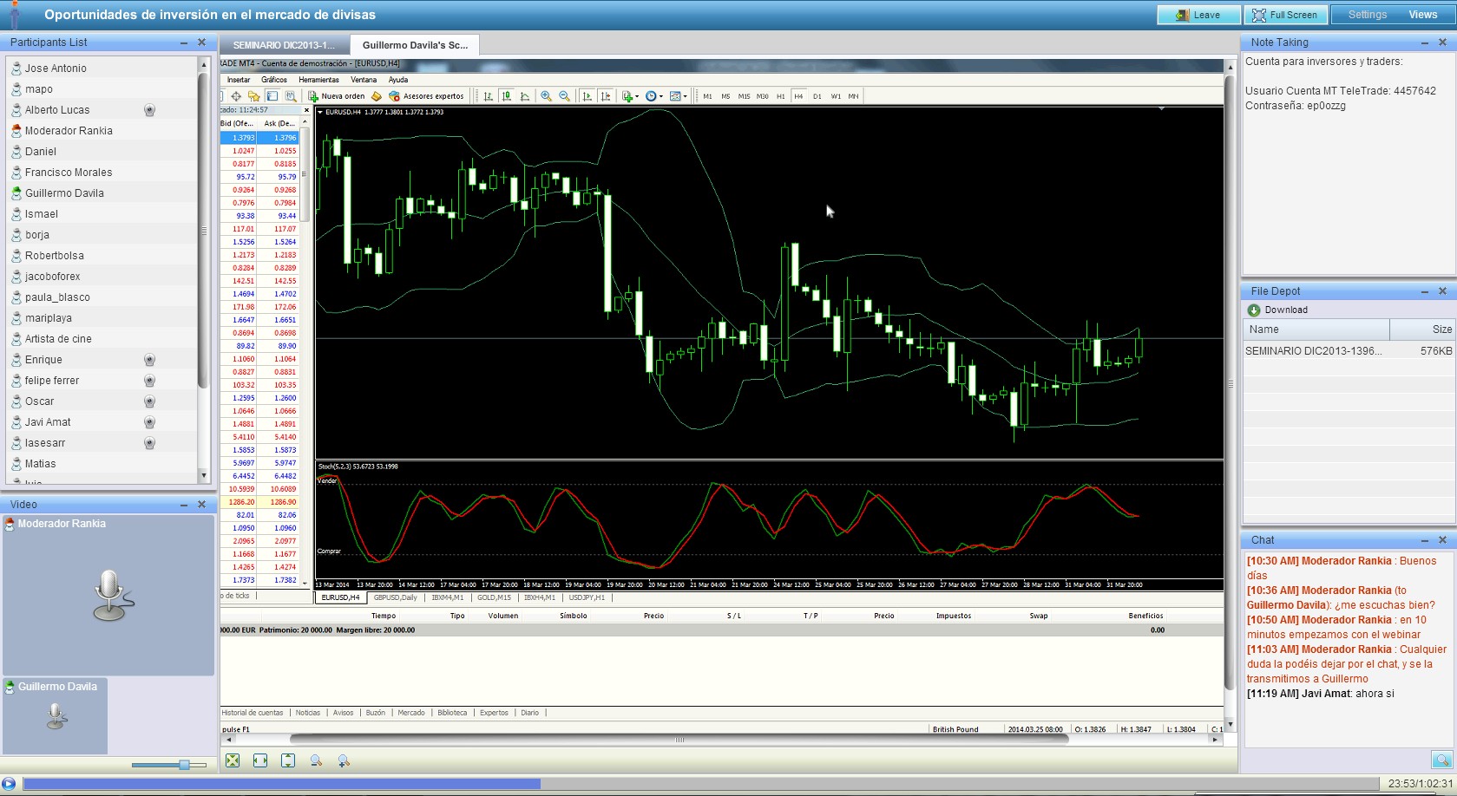Click the fit-width view icon
The width and height of the screenshot is (1457, 796).
260,760
